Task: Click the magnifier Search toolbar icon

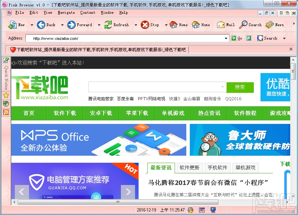Action: click(x=243, y=25)
